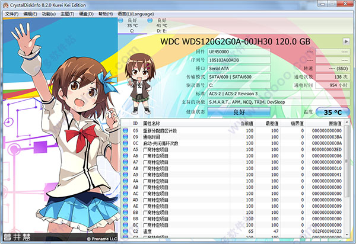Click supported features field with S.M.A.R.T., APM
356x244 pixels.
[x=279, y=102]
